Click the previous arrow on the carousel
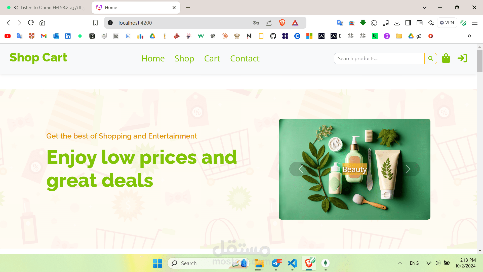Viewport: 483px width, 272px height. click(x=301, y=169)
